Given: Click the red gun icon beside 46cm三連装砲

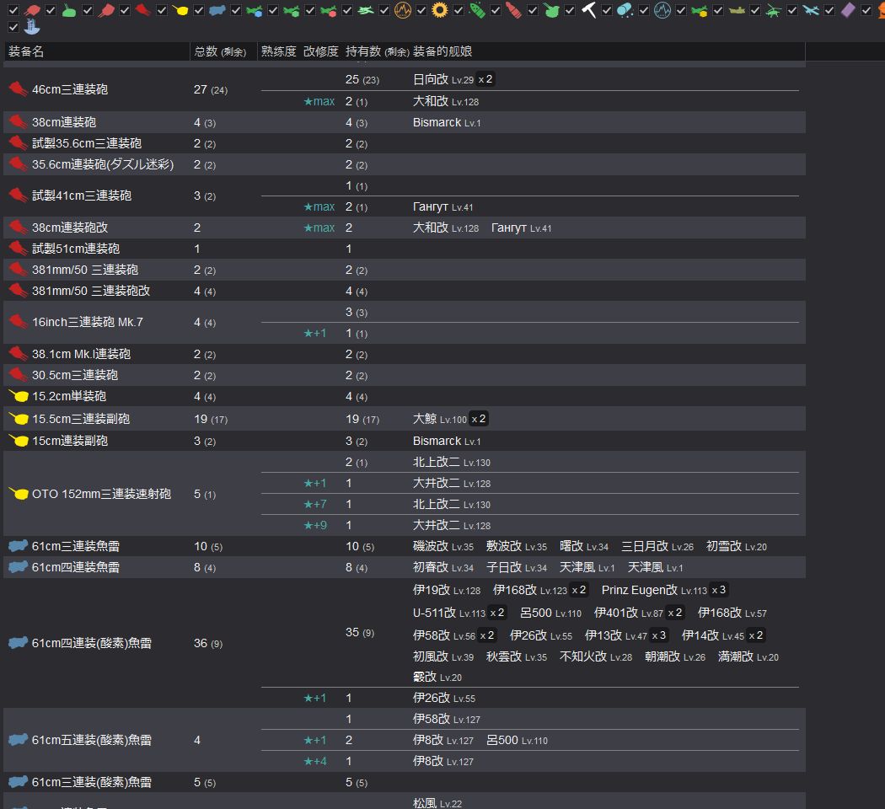Looking at the screenshot, I should click(18, 89).
